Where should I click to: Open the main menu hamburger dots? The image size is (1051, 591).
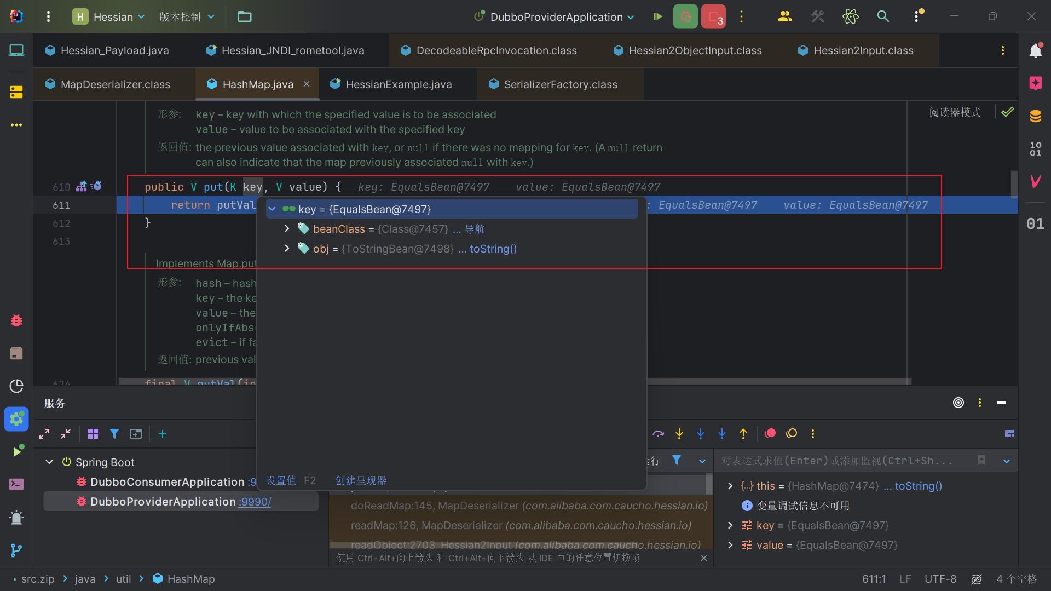[x=48, y=16]
